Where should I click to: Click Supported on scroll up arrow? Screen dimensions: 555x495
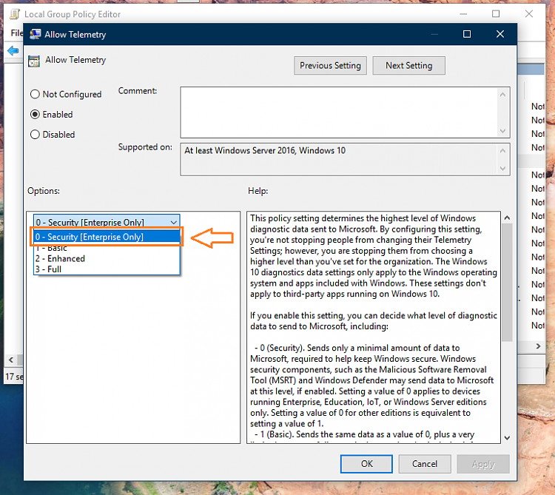502,151
